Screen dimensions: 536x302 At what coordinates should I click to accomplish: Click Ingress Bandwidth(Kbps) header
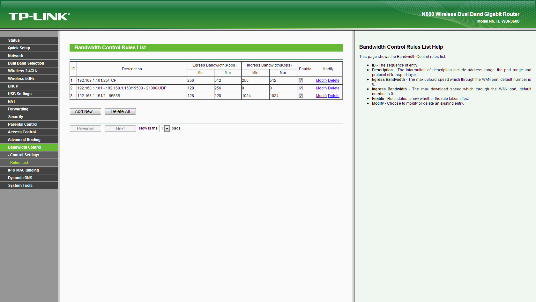[x=269, y=65]
